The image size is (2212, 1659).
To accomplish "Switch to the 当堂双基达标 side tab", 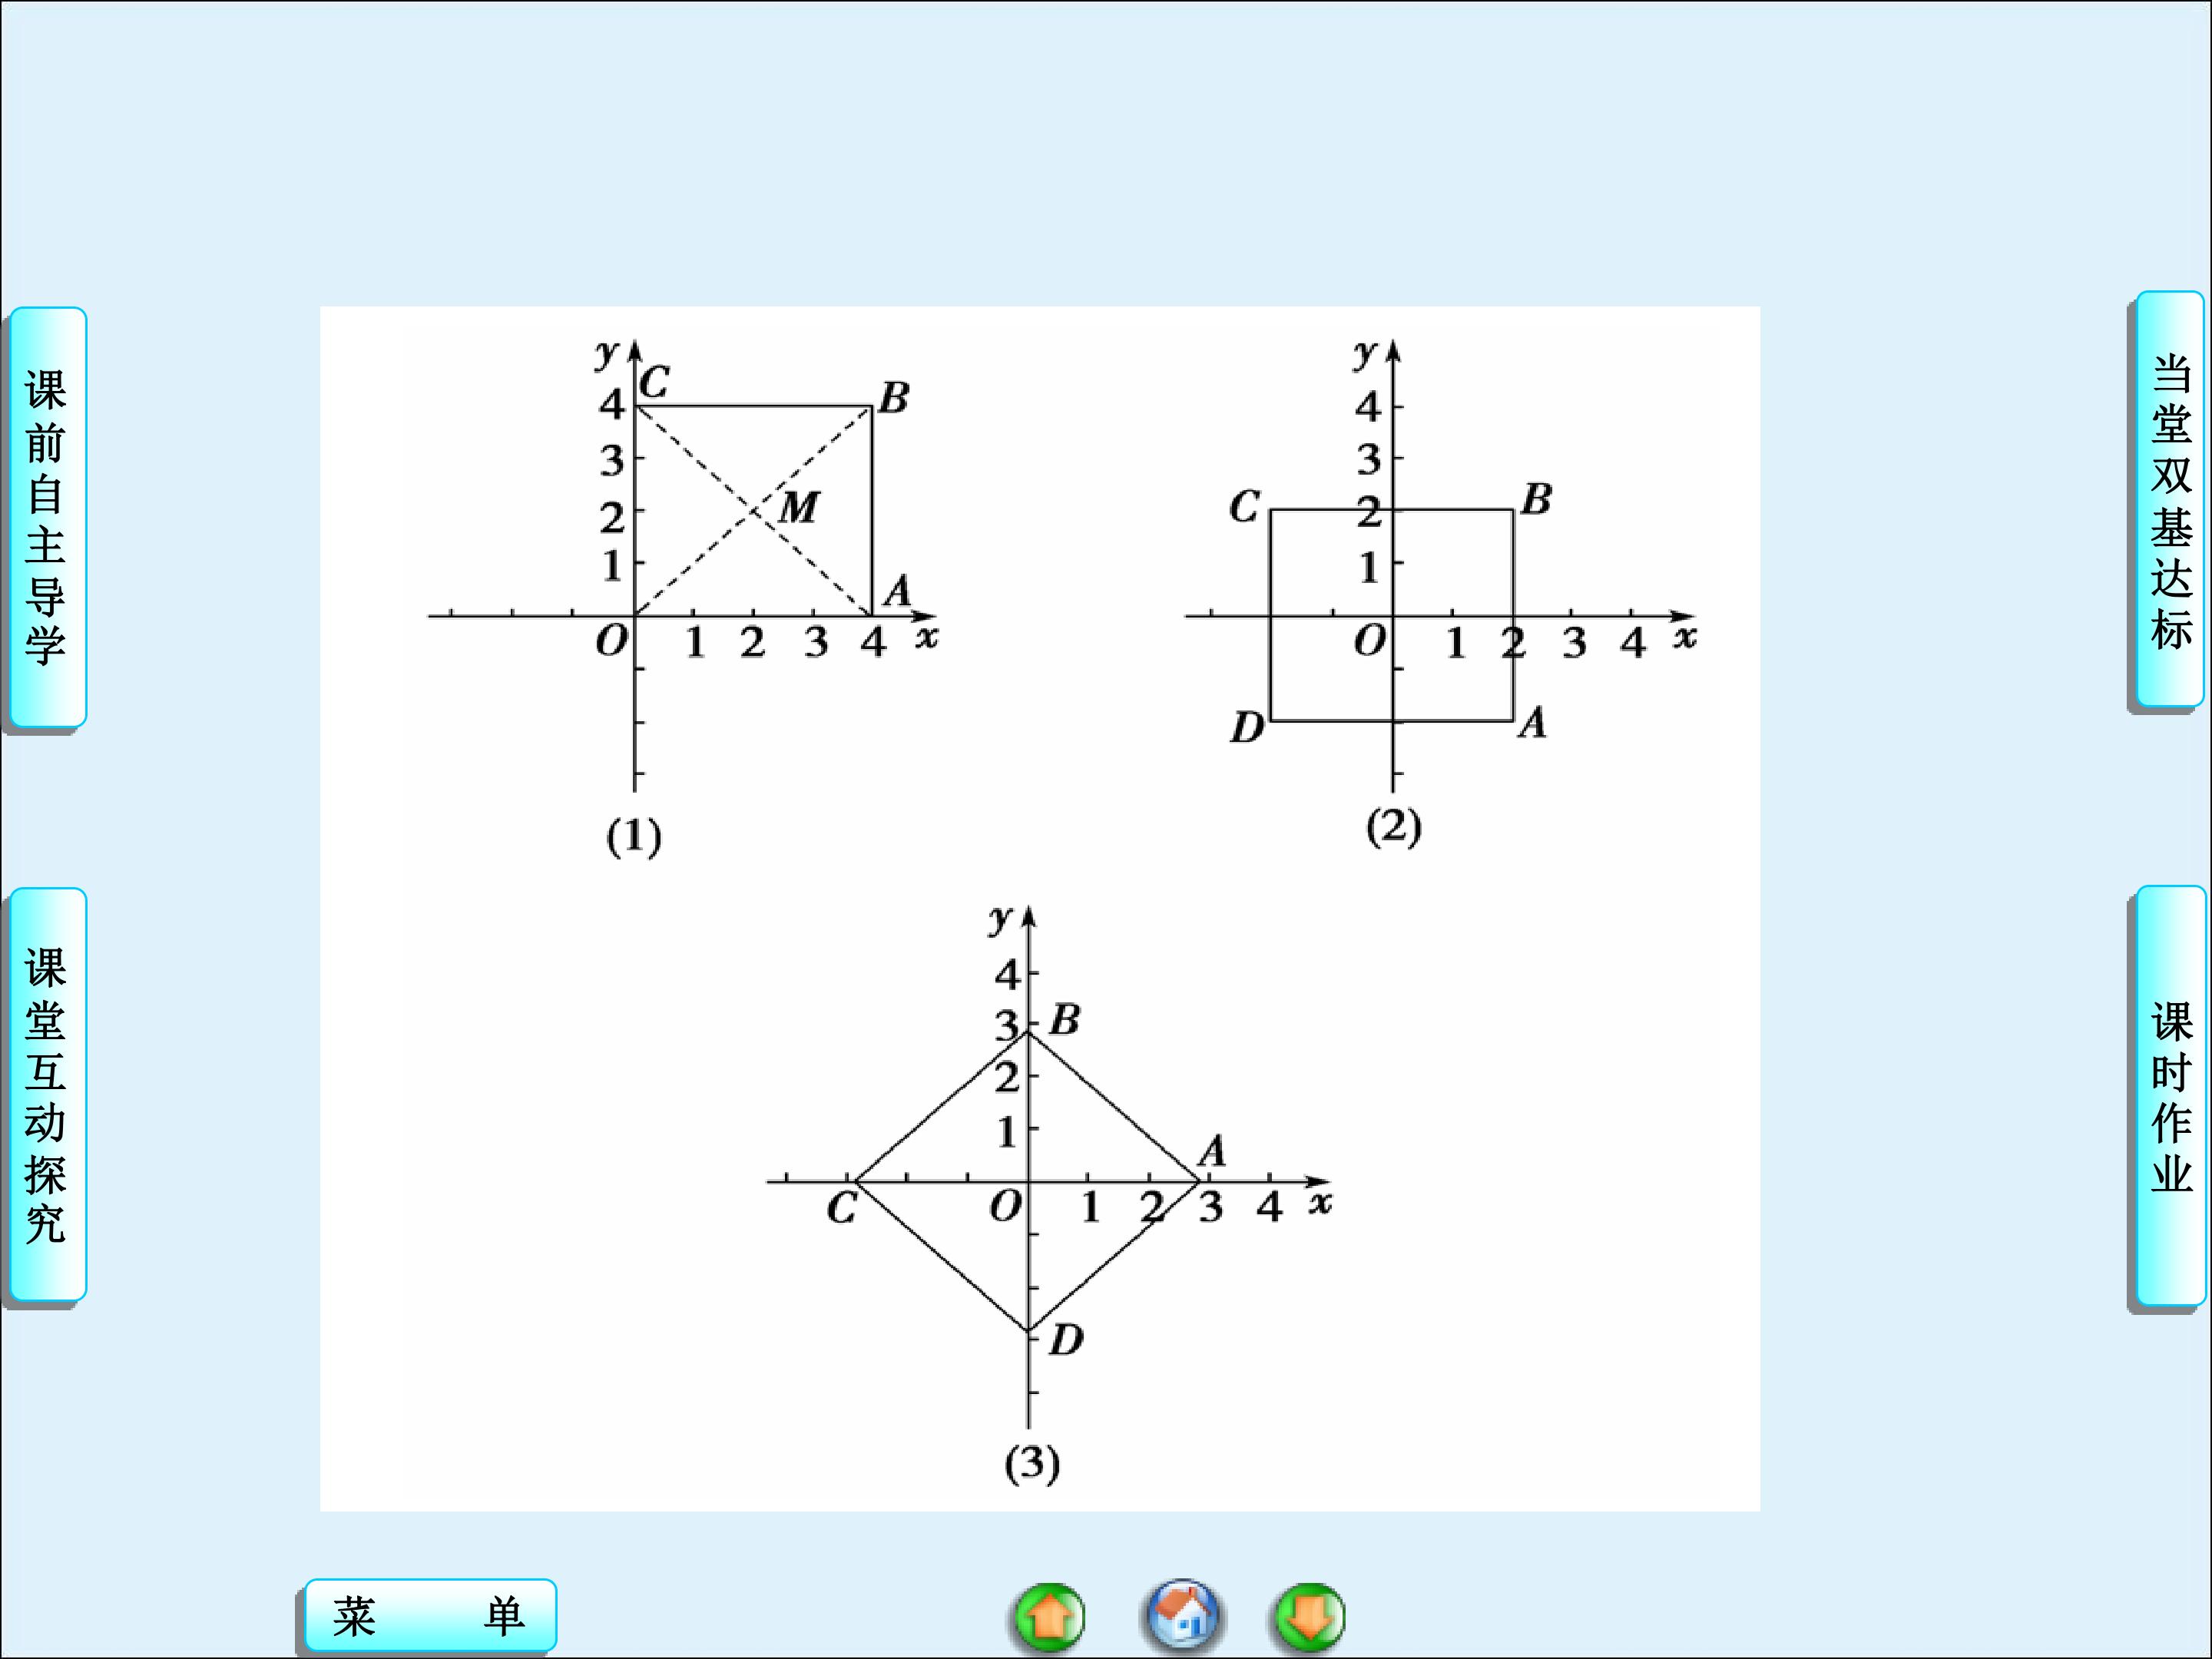I will pos(2170,500).
